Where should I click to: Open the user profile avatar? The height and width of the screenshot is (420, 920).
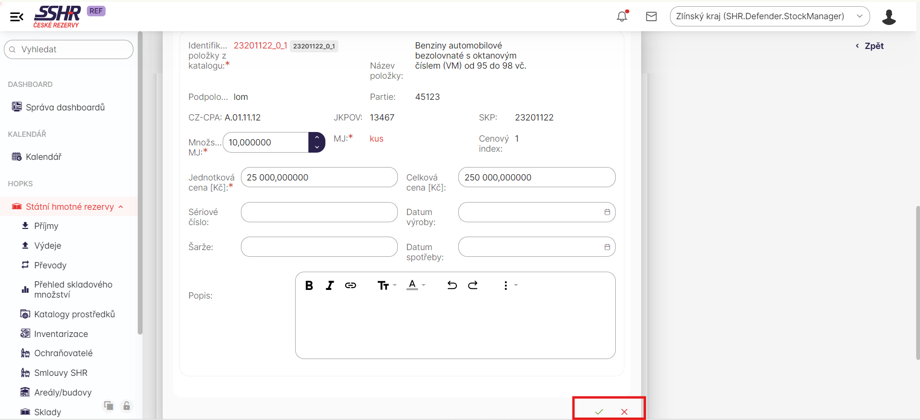click(889, 17)
